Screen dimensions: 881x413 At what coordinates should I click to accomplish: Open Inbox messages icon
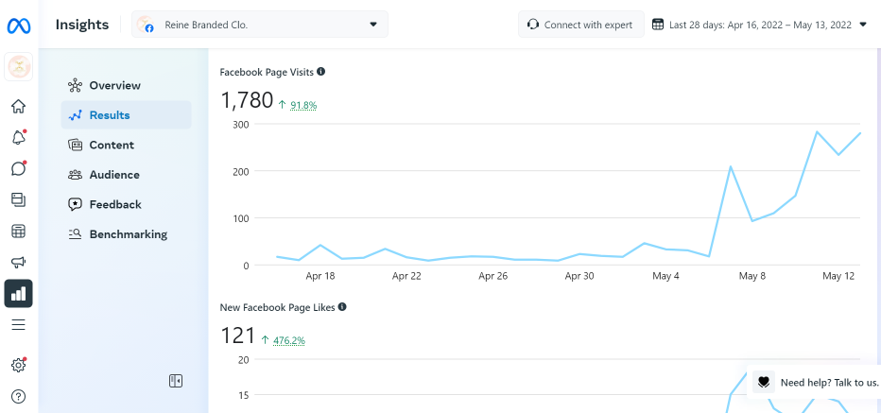pyautogui.click(x=18, y=169)
